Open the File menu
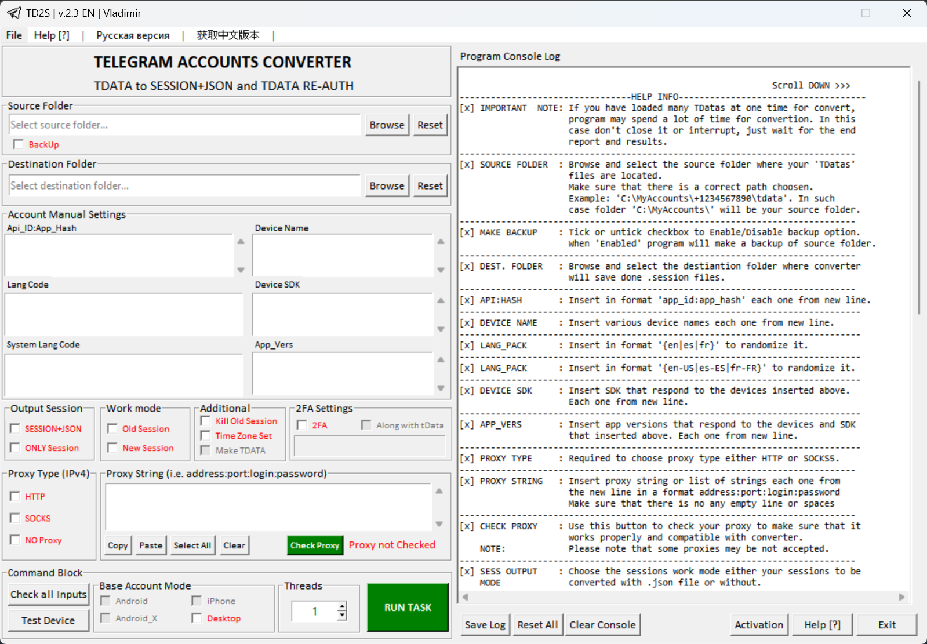The image size is (927, 644). (x=14, y=35)
